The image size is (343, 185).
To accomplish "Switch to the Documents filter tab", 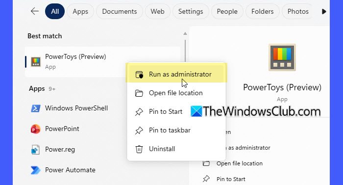I will click(120, 11).
